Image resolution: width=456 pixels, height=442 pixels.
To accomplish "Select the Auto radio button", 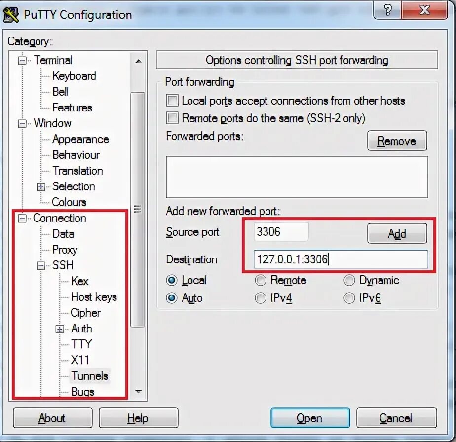I will (172, 298).
